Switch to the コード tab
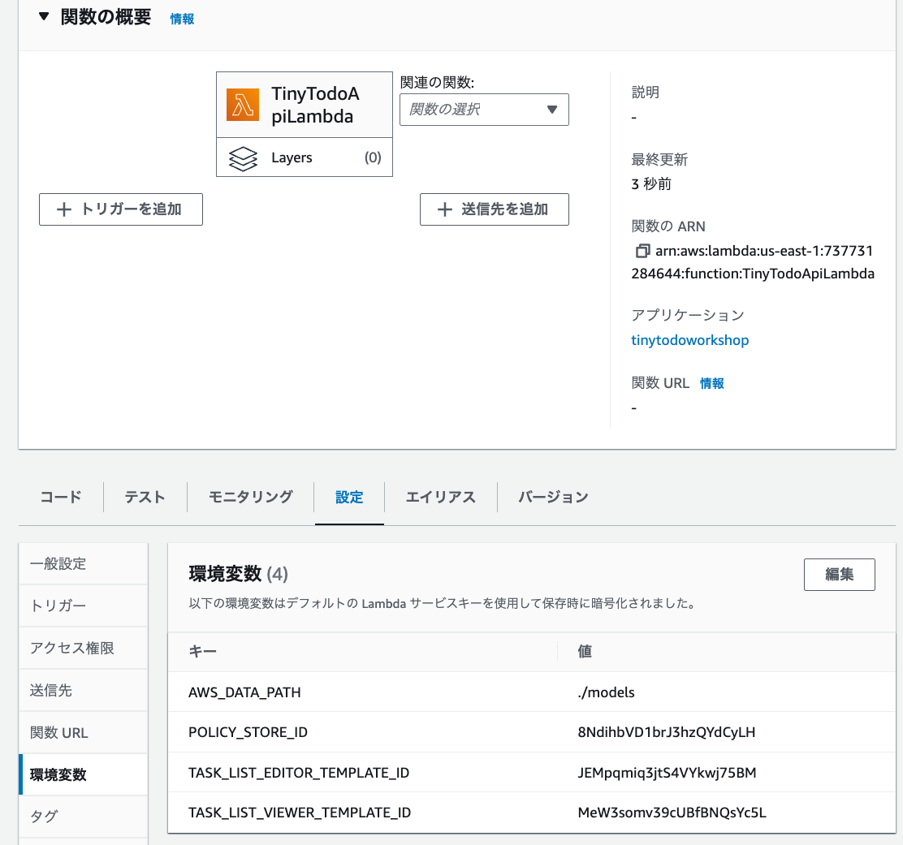903x845 pixels. pyautogui.click(x=61, y=497)
